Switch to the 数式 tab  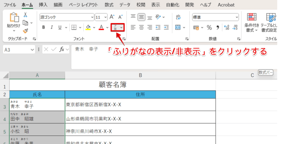coord(109,5)
